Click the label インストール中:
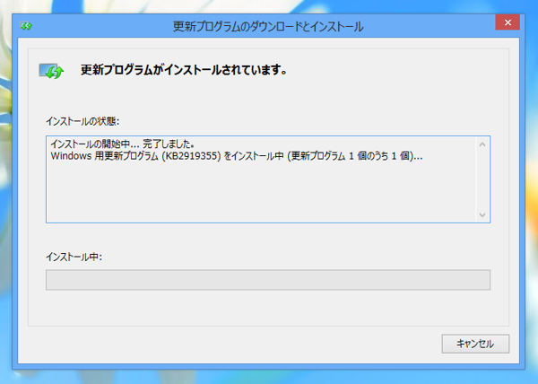The height and width of the screenshot is (384, 538). click(x=74, y=257)
